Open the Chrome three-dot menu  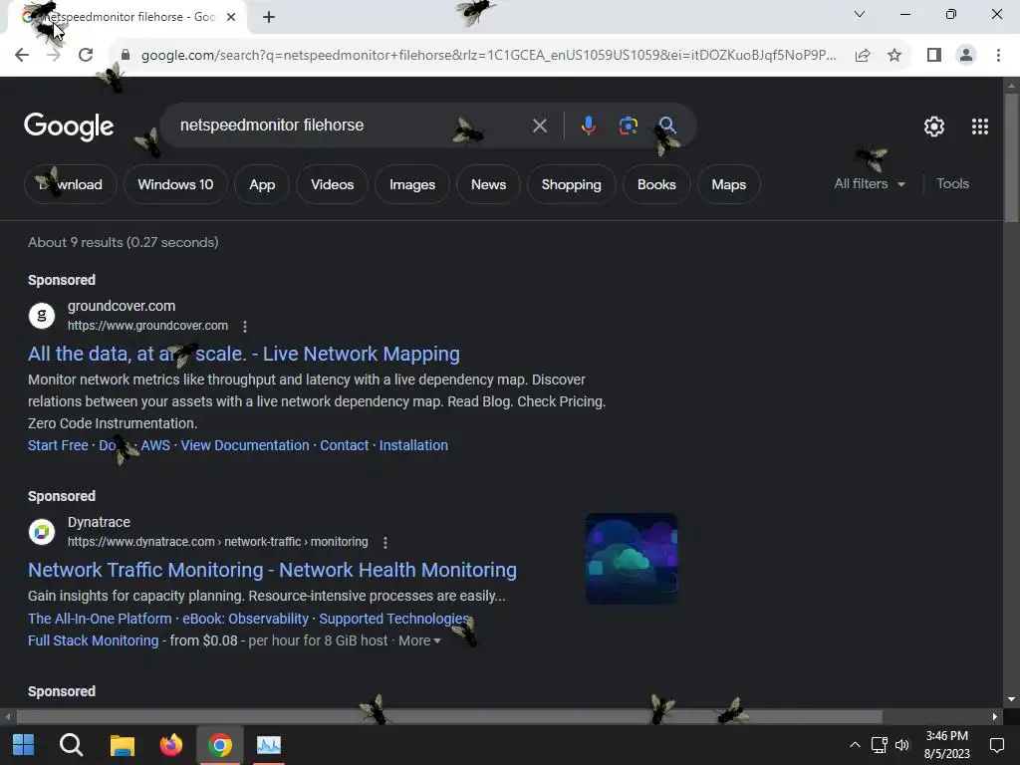point(998,56)
